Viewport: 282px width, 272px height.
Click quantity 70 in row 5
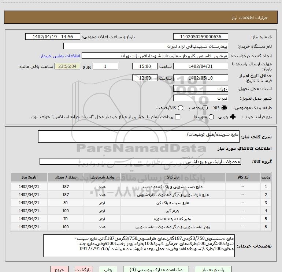pos(66,219)
